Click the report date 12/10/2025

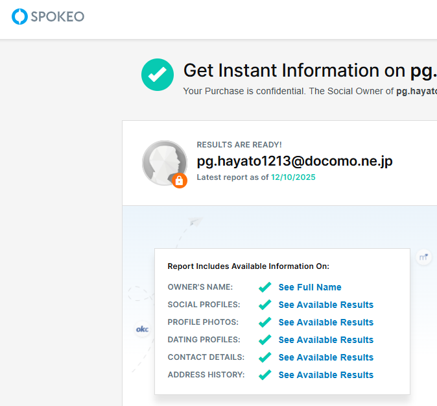293,177
